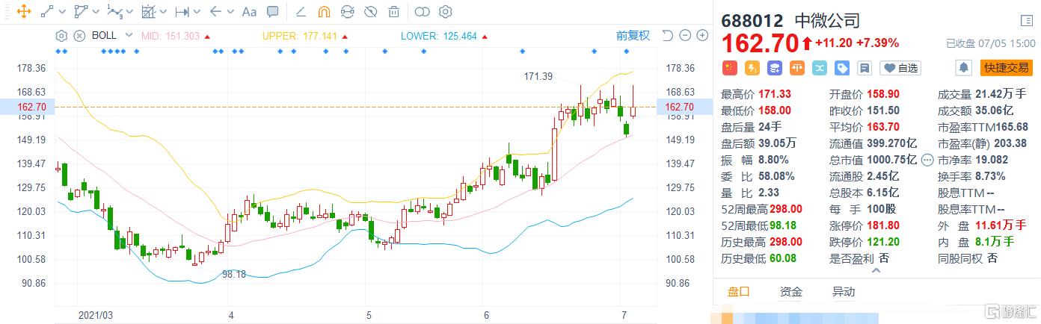The width and height of the screenshot is (1041, 324).
Task: Click the current price 162.70 header
Action: (x=761, y=43)
